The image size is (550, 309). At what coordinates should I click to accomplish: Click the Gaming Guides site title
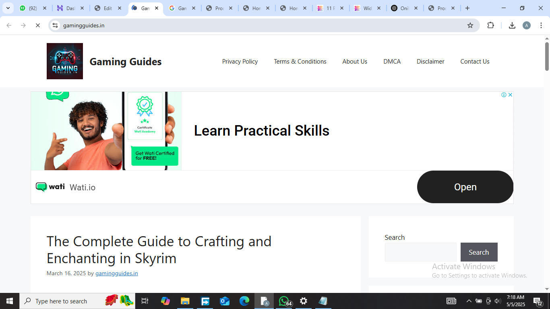(126, 62)
